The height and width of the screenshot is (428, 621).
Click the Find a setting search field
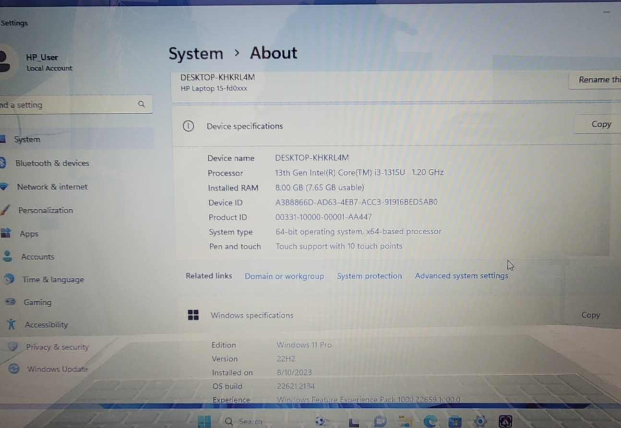76,105
